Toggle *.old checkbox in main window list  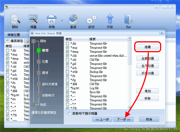[x=8, y=67]
